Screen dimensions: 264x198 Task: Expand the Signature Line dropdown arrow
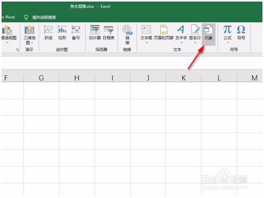(195, 43)
